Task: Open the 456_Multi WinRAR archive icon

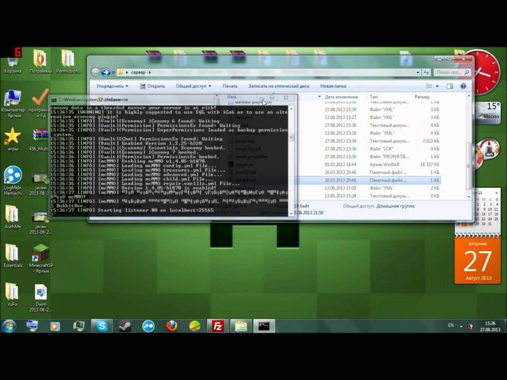Action: (40, 139)
